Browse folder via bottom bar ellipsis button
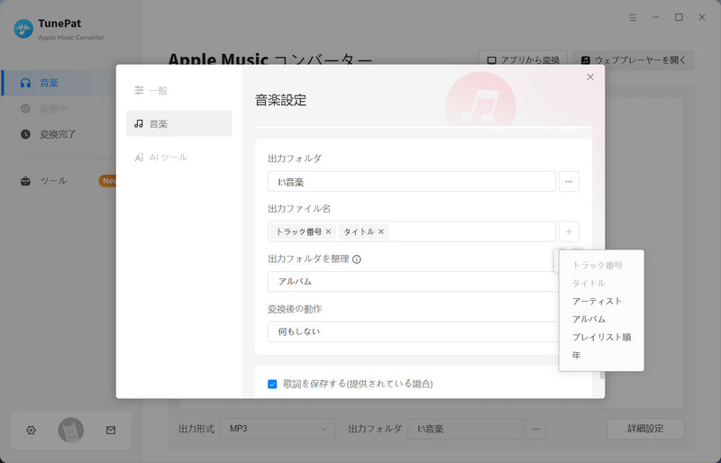721x463 pixels. tap(536, 429)
